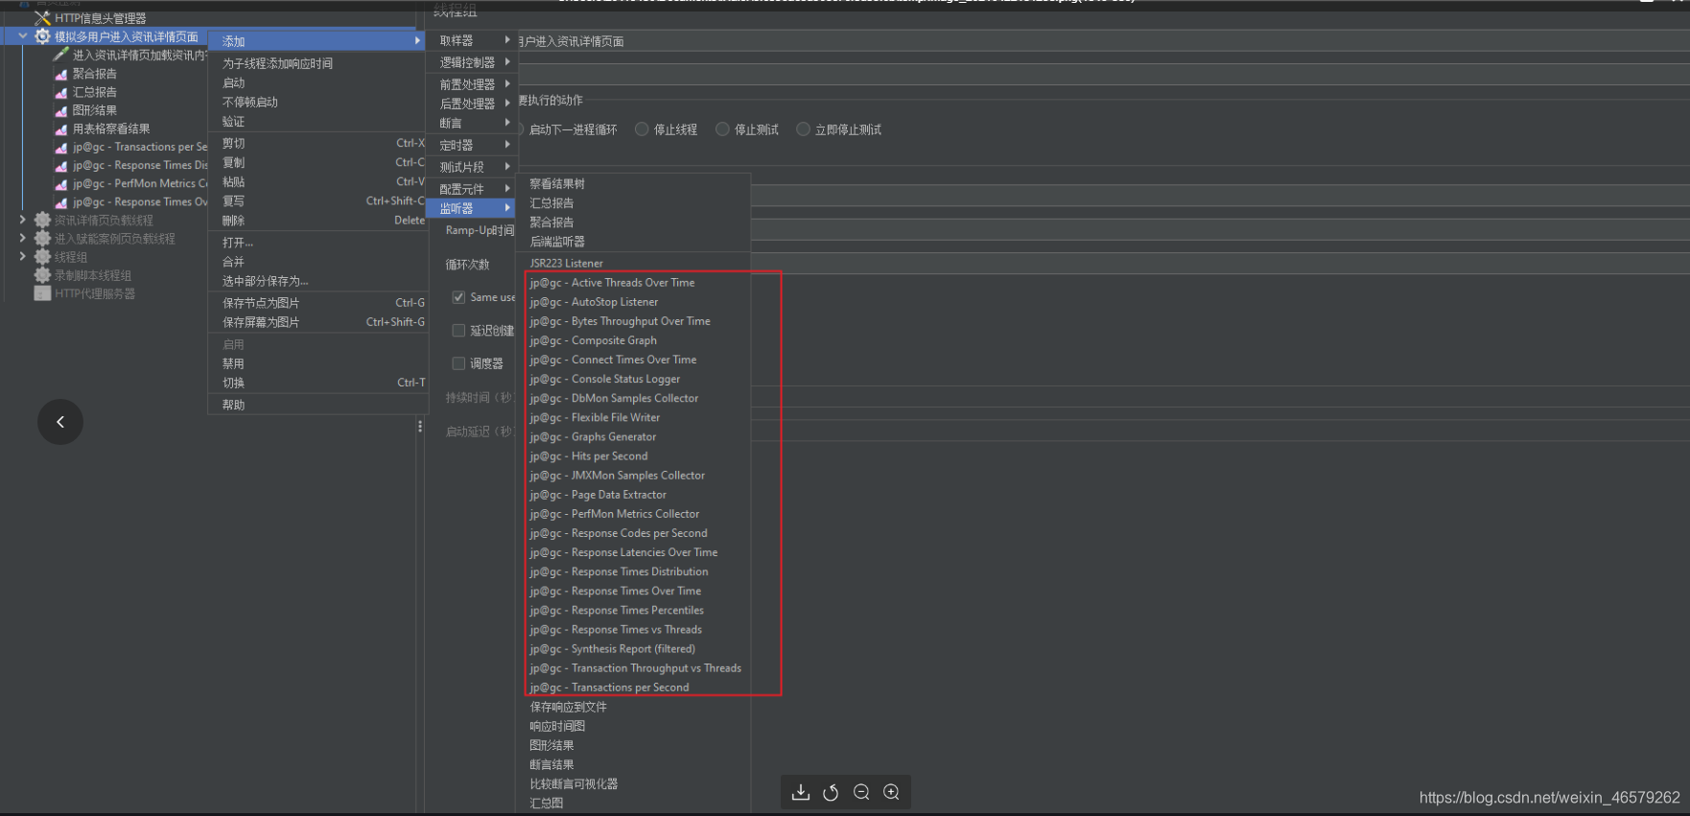
Task: Click the HTTP信息头管理器 wrench icon
Action: [42, 18]
